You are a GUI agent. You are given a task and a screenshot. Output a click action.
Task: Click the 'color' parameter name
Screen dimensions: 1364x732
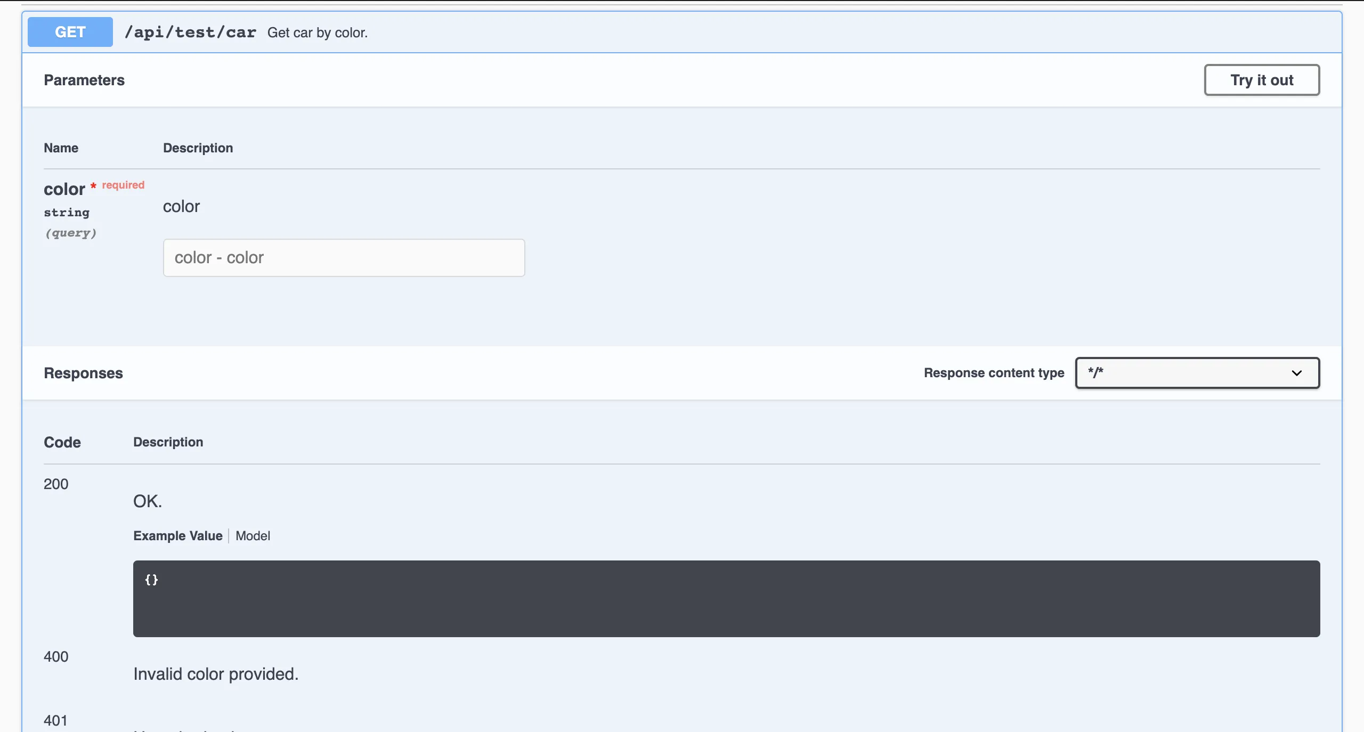(64, 189)
